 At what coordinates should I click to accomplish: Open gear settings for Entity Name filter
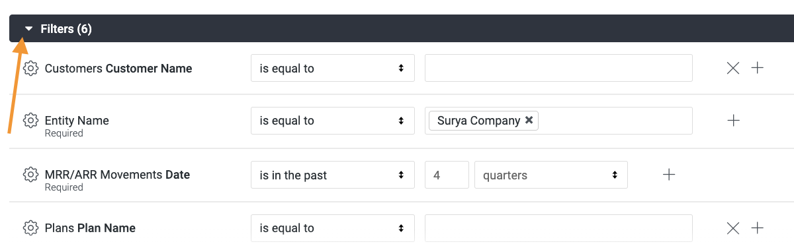coord(30,121)
